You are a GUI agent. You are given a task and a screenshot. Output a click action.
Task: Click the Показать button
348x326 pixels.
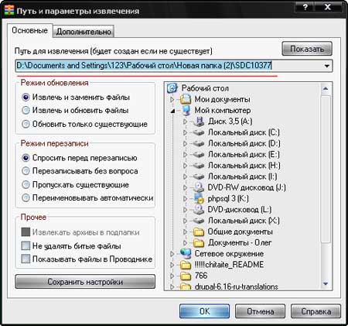click(307, 49)
